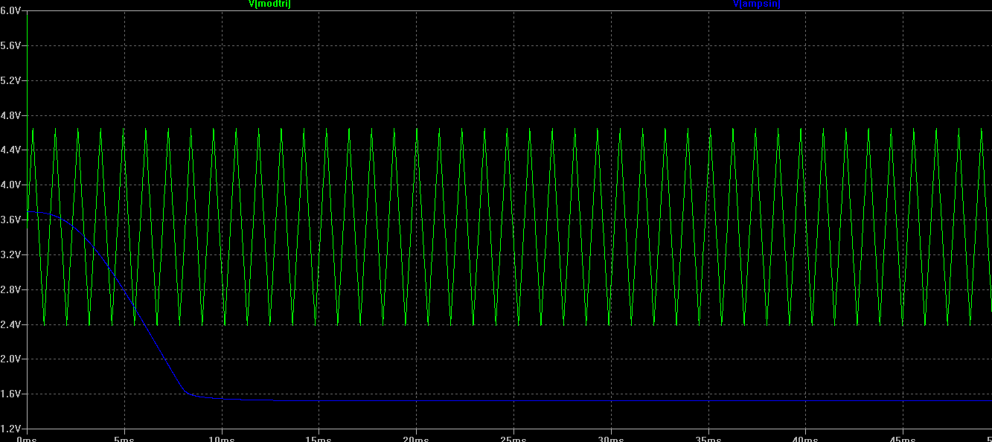Click the 5.2V vertical axis label
The height and width of the screenshot is (442, 992).
click(11, 80)
